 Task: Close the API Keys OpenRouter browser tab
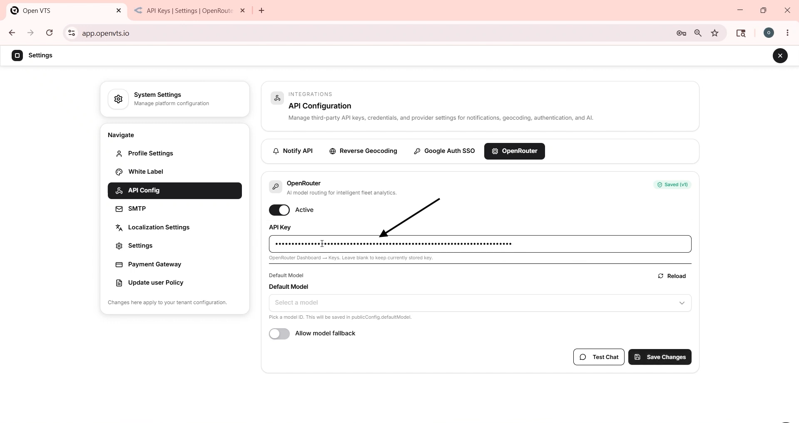pyautogui.click(x=243, y=11)
